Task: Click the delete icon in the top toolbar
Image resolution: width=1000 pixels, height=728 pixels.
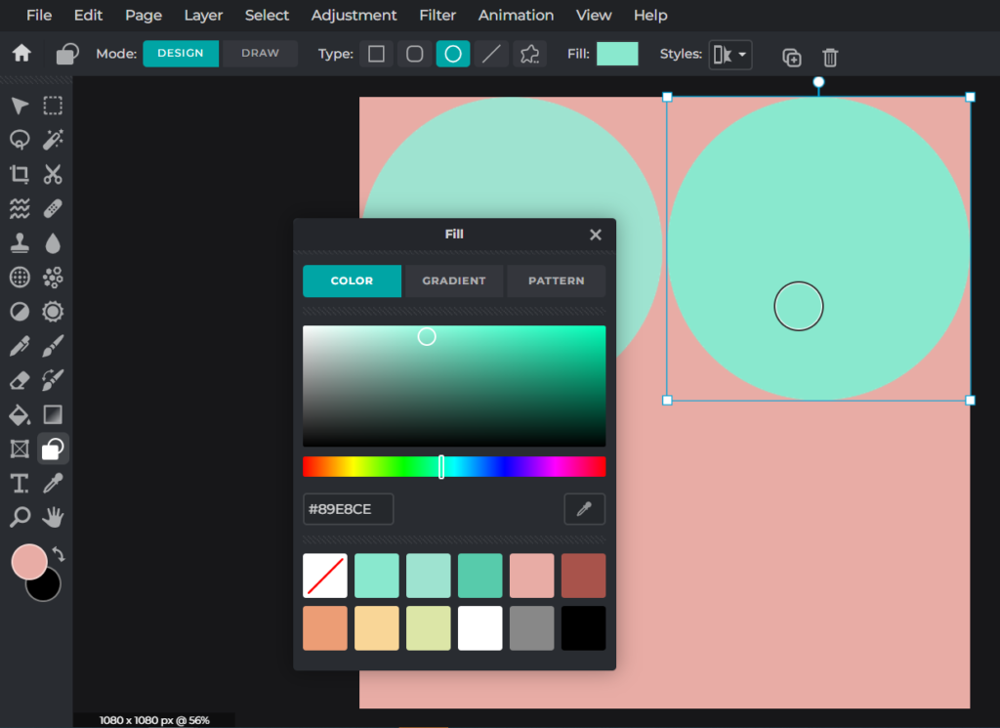Action: click(x=829, y=57)
